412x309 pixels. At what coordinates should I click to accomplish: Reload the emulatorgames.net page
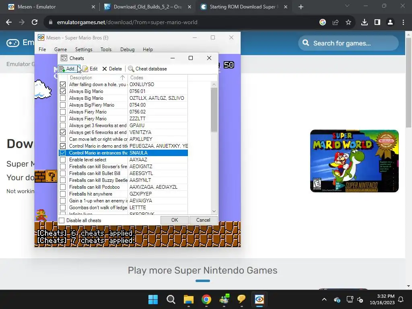click(x=35, y=23)
